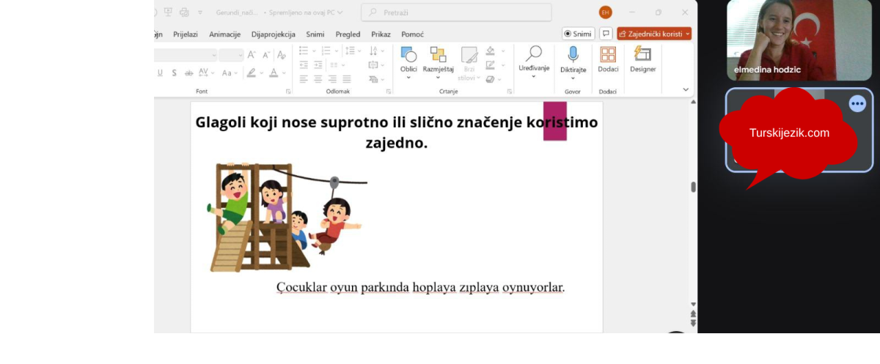This screenshot has width=880, height=364.
Task: Open the font size dropdown
Action: tap(239, 55)
